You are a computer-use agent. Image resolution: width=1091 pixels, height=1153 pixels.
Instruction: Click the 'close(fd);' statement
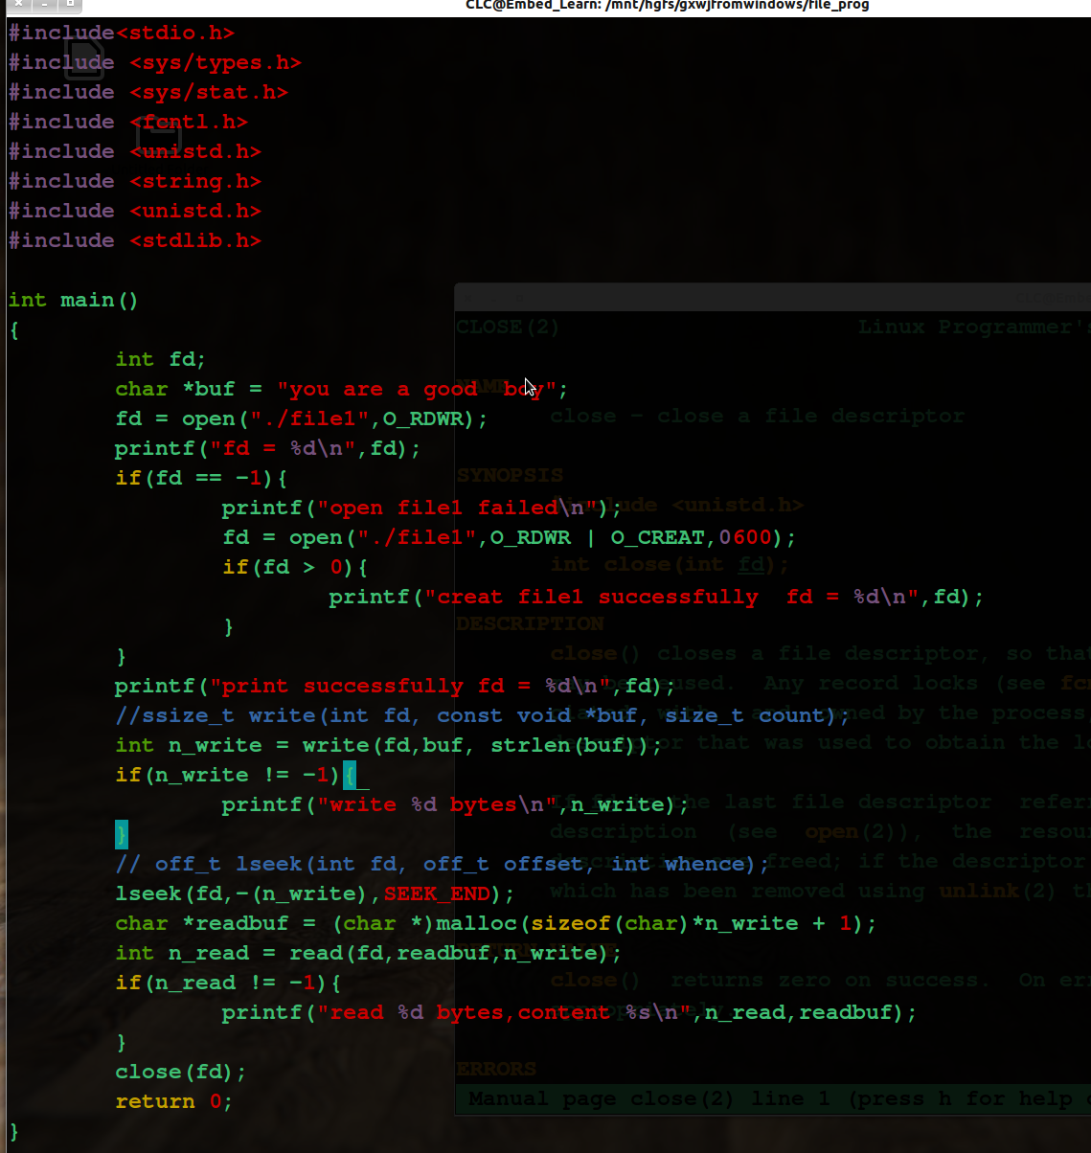pos(181,1072)
